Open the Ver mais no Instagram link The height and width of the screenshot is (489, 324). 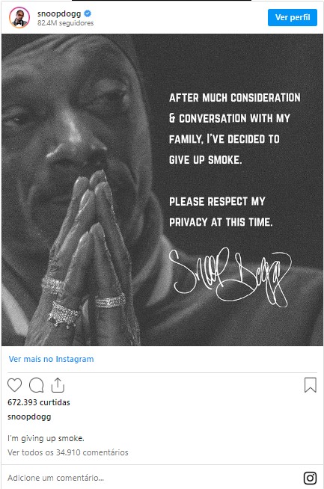[x=51, y=359]
